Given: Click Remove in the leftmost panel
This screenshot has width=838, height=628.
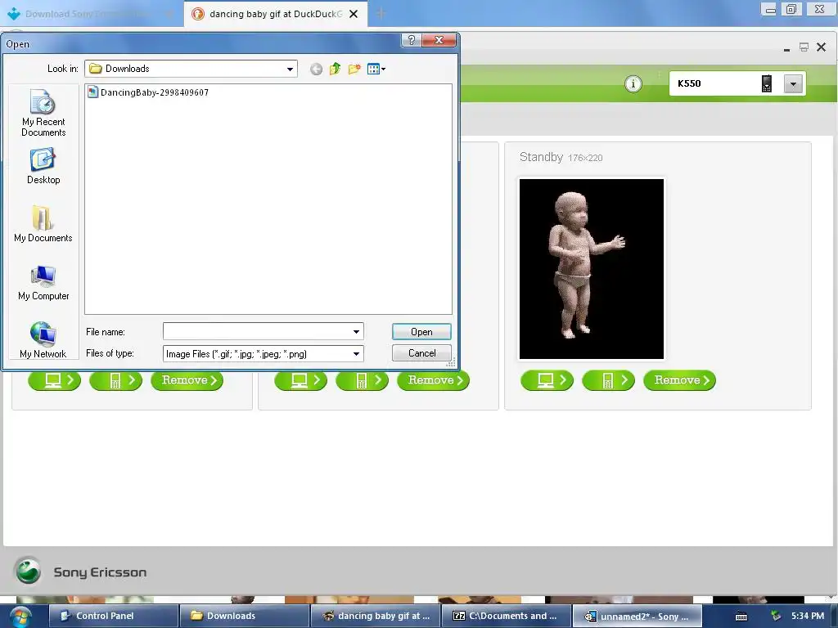Looking at the screenshot, I should click(x=187, y=380).
